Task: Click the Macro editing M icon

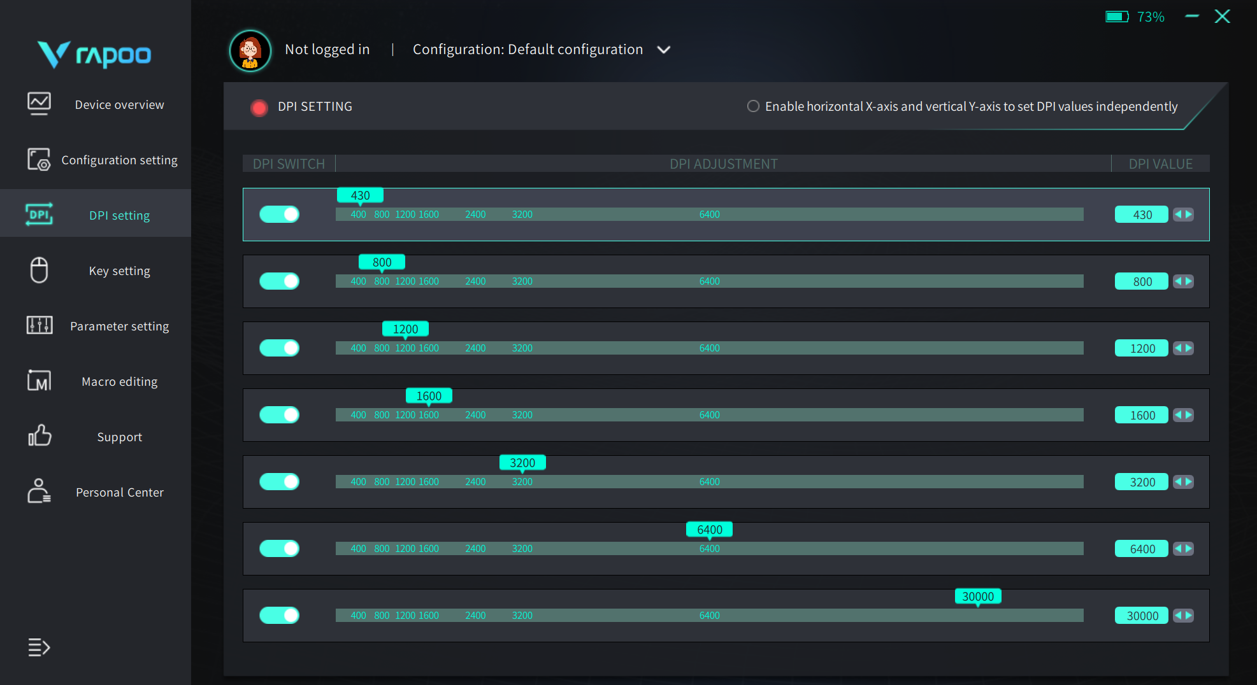Action: click(x=39, y=381)
